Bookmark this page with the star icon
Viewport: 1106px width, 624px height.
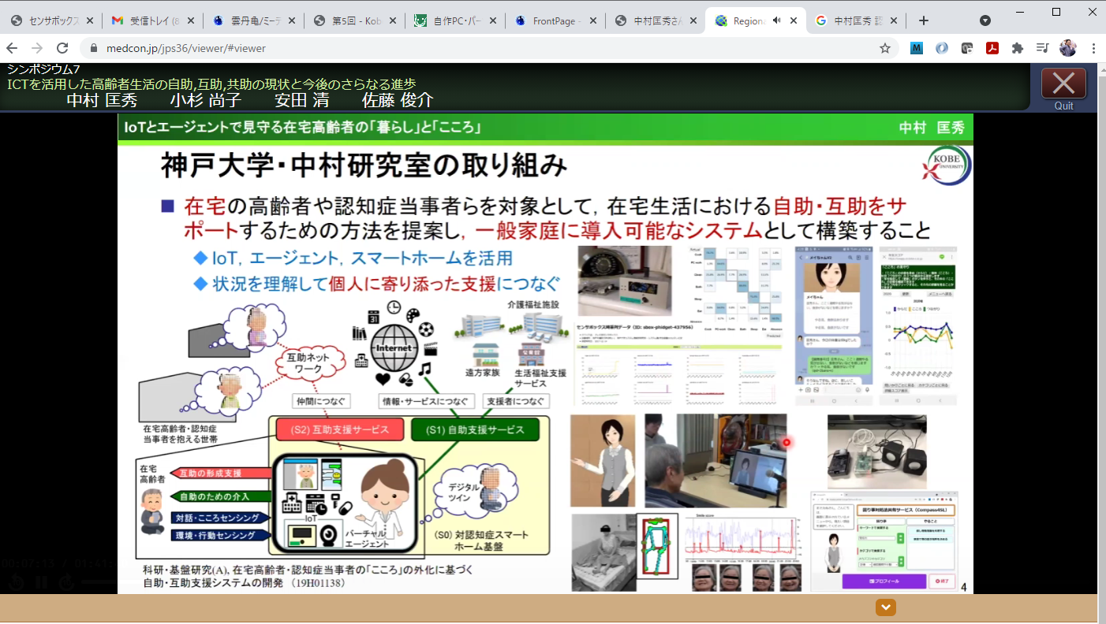click(885, 48)
